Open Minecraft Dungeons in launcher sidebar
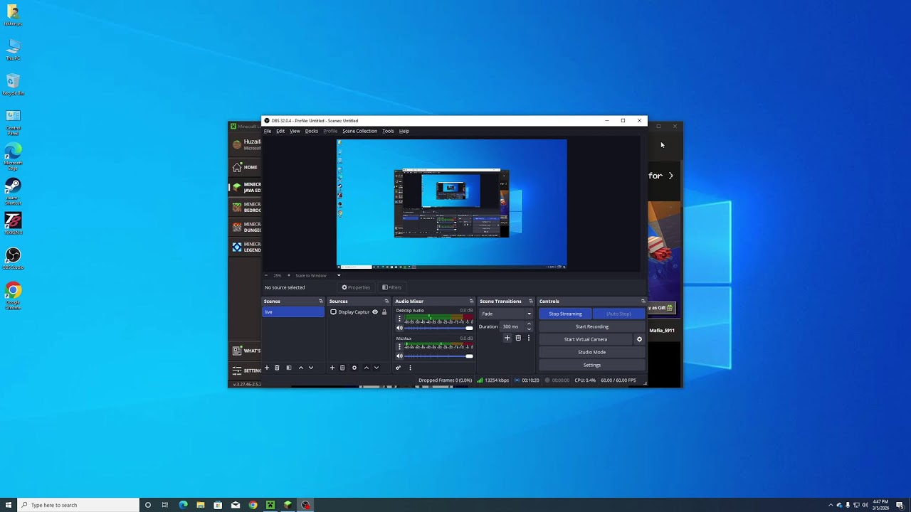 pos(246,227)
